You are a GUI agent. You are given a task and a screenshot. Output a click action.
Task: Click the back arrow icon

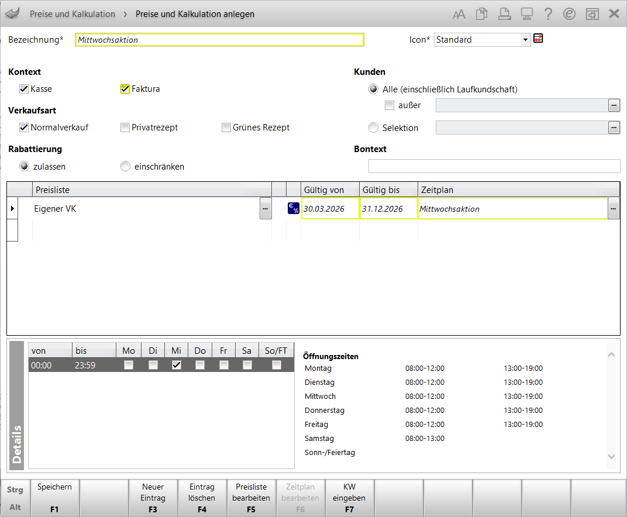12,13
